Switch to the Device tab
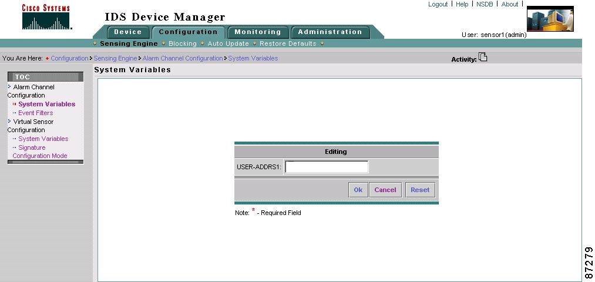 tap(128, 32)
